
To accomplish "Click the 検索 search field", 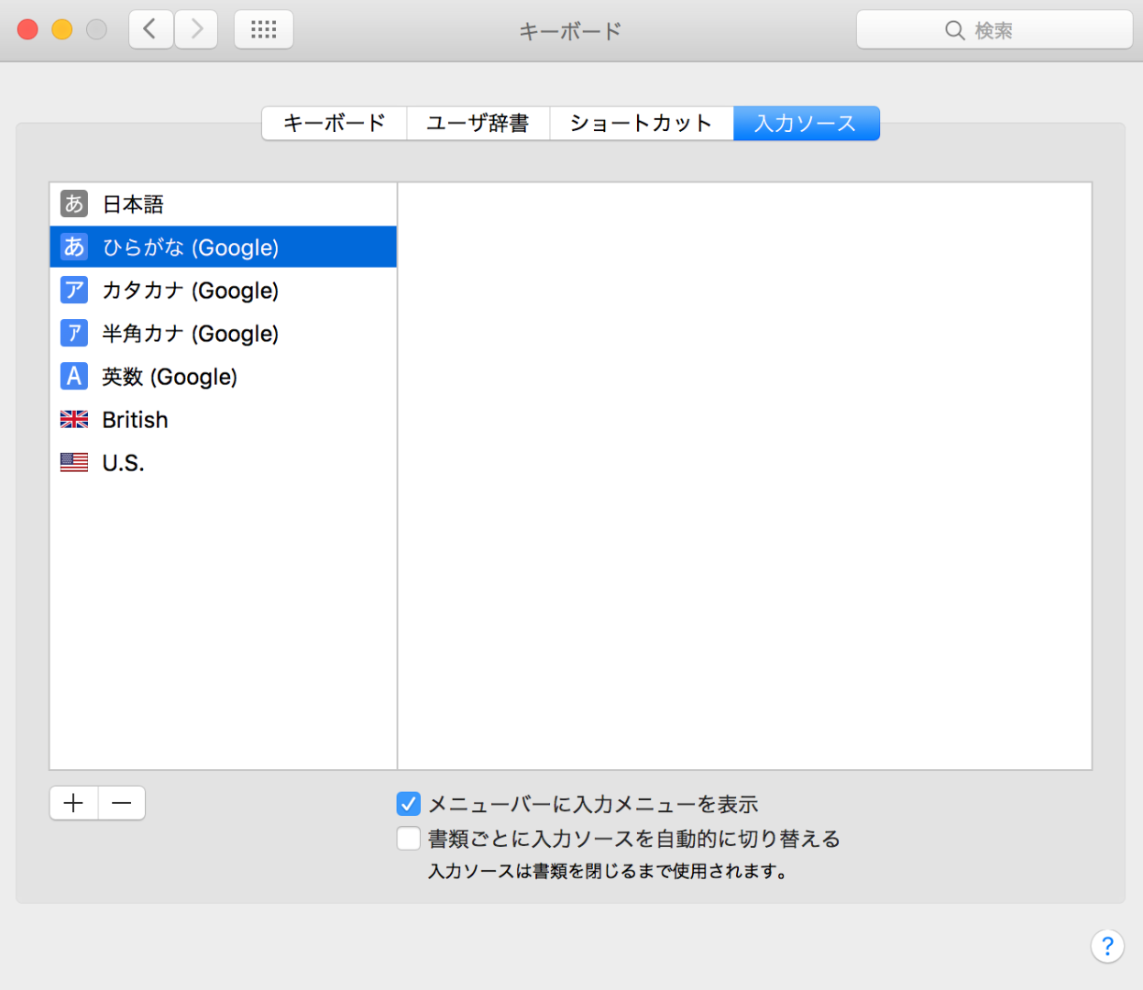I will tap(995, 30).
